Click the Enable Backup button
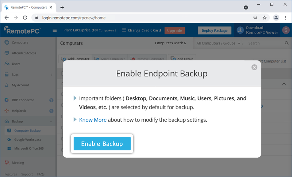Viewport: 292px width, 177px height. (x=102, y=144)
